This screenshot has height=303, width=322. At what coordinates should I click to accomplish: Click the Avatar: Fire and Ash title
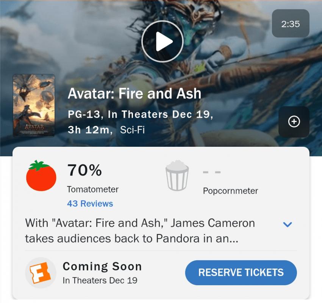[134, 93]
